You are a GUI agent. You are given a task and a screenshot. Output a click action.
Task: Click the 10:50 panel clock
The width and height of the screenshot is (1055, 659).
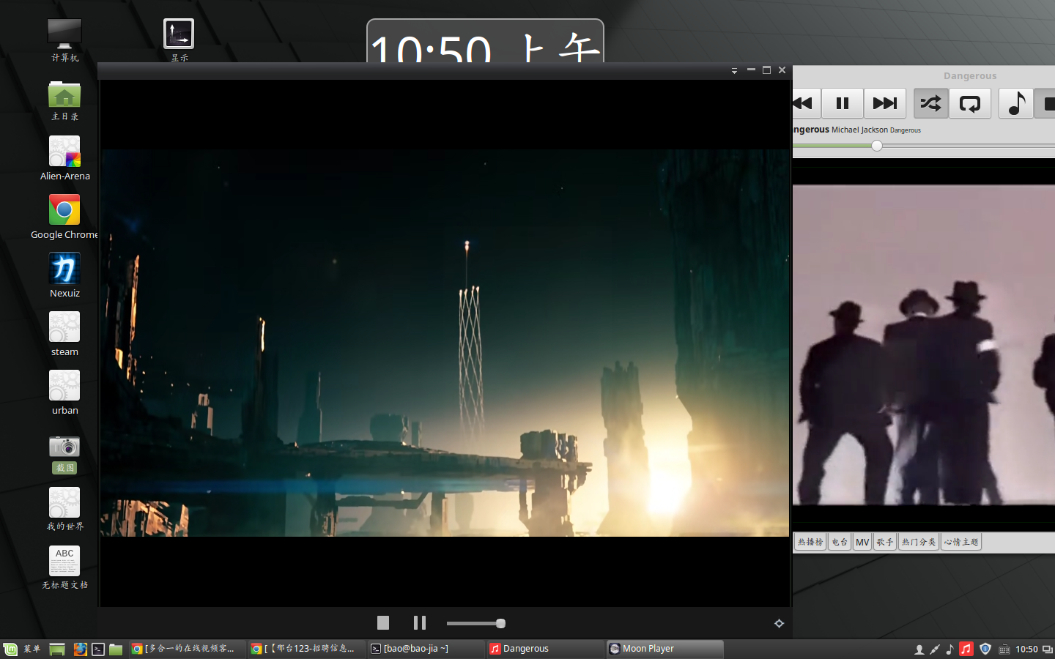tap(1026, 649)
